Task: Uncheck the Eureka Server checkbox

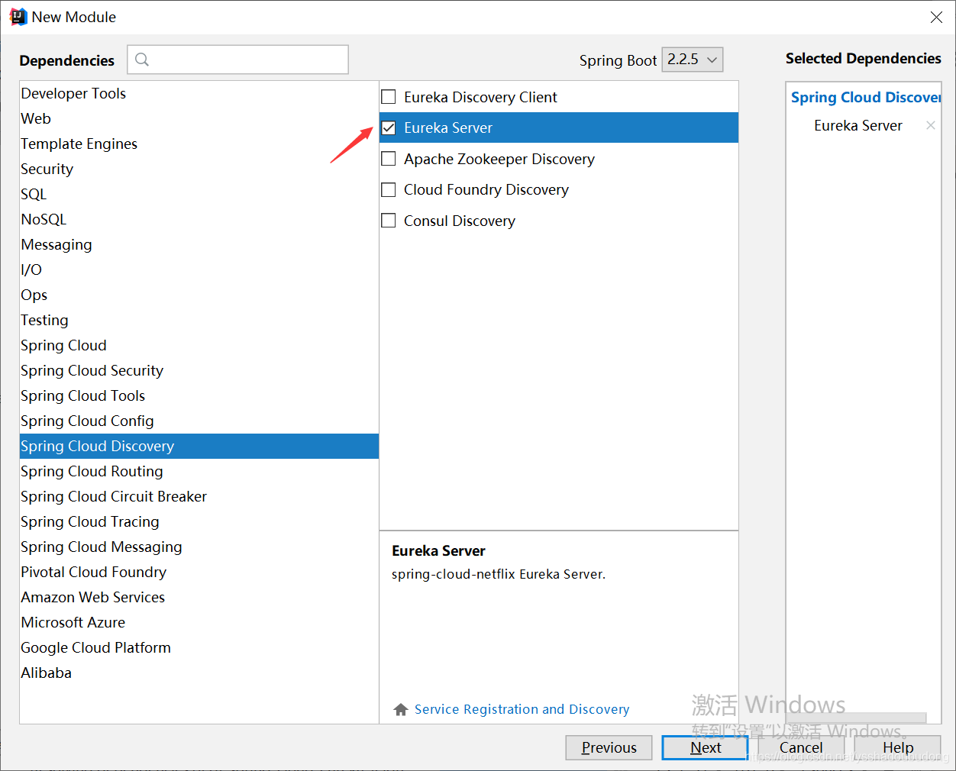Action: point(389,127)
